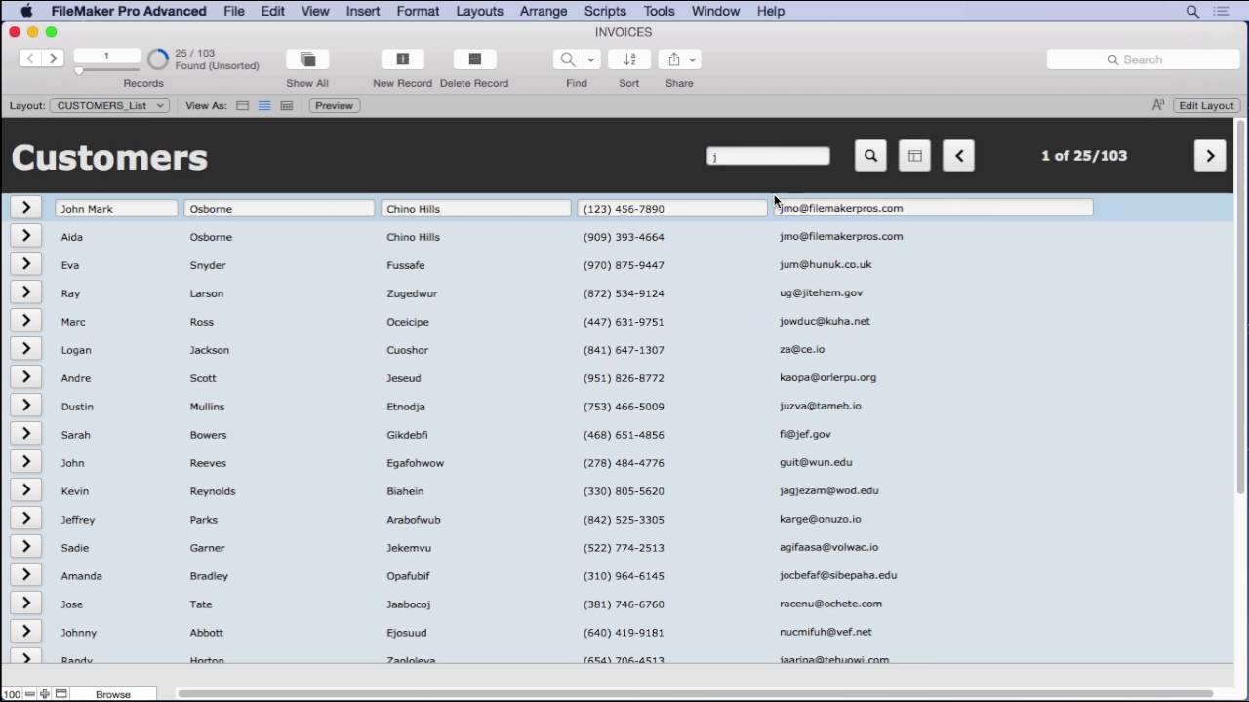This screenshot has width=1249, height=702.
Task: Switch to Table view icon
Action: [x=287, y=105]
